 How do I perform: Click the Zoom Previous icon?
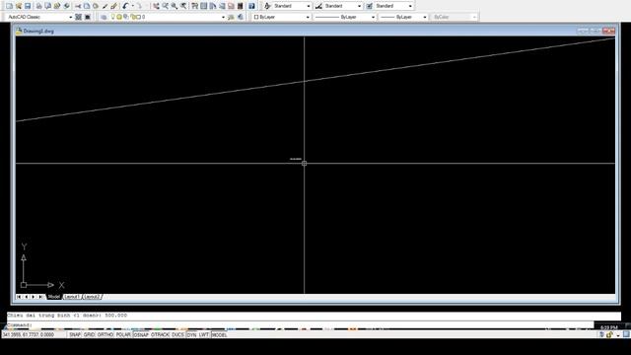coord(183,6)
